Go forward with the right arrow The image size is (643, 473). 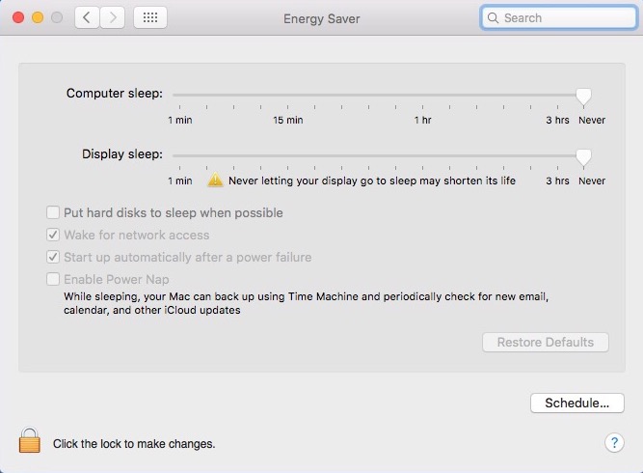[x=112, y=17]
